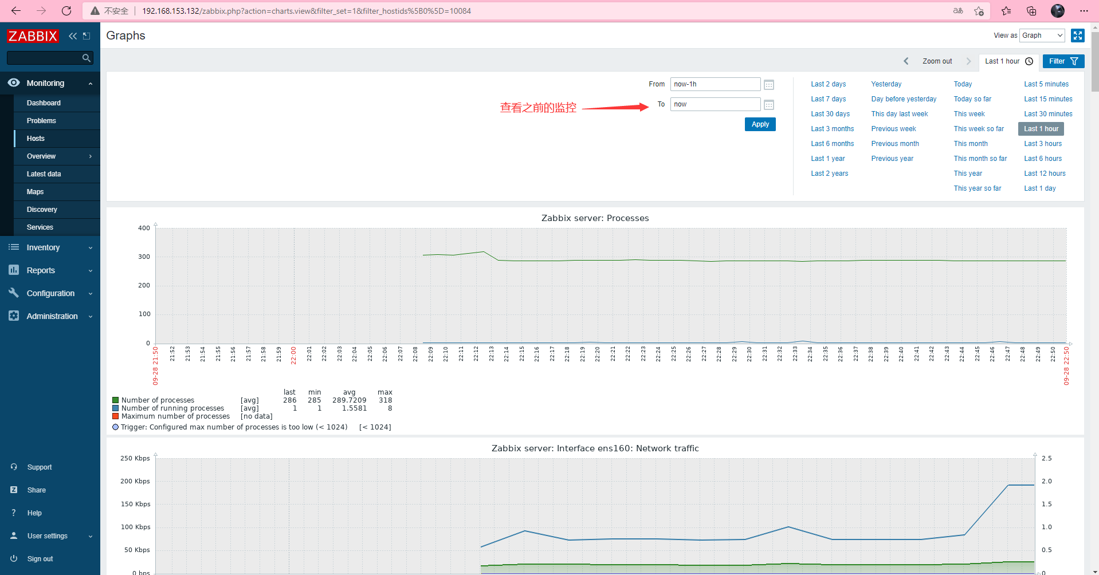Open the browser settings ellipsis menu
The height and width of the screenshot is (575, 1099).
coord(1084,11)
